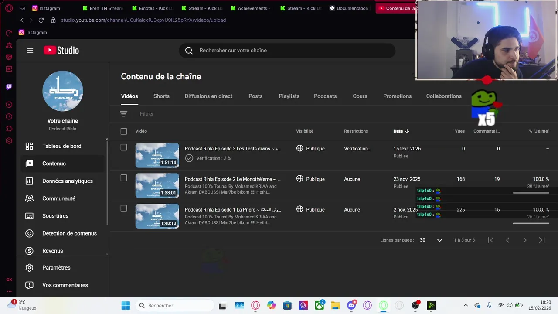This screenshot has width=558, height=314.
Task: Open the filter lines icon beside Filtrer
Action: [x=124, y=114]
